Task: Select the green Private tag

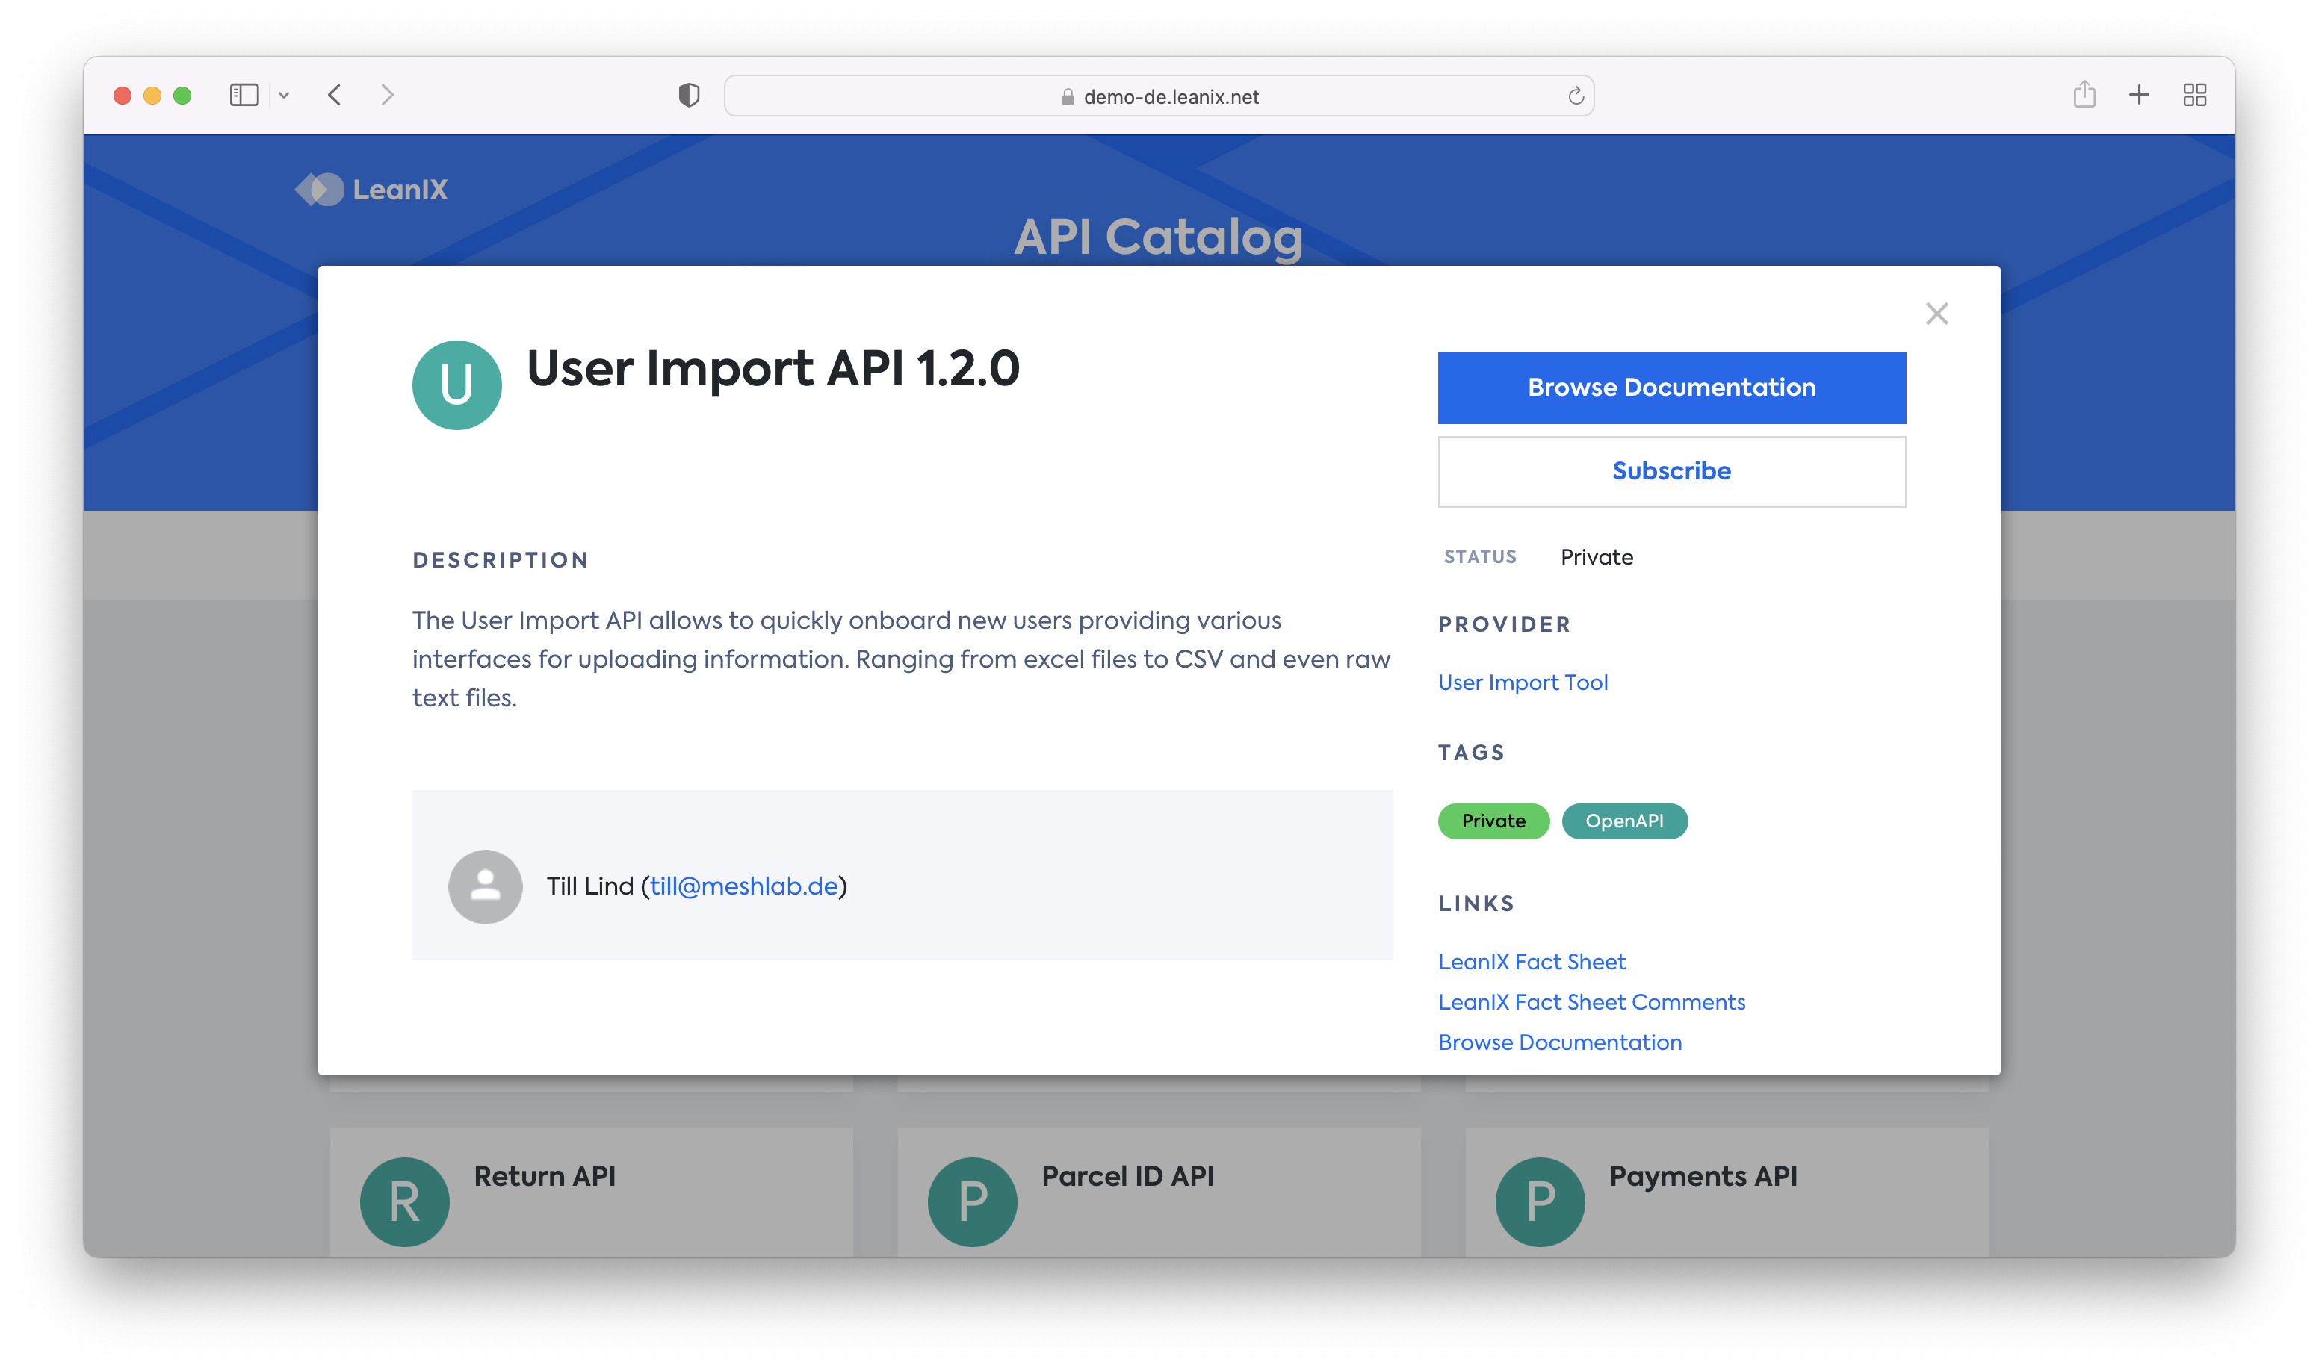Action: coord(1493,821)
